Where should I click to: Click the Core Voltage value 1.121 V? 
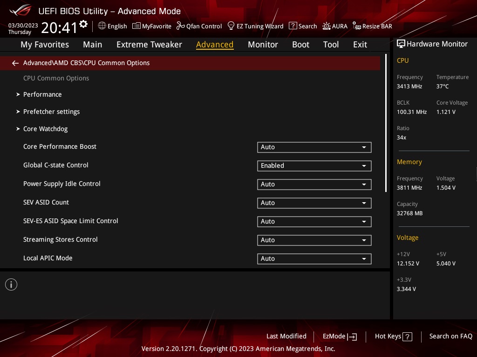pos(446,112)
